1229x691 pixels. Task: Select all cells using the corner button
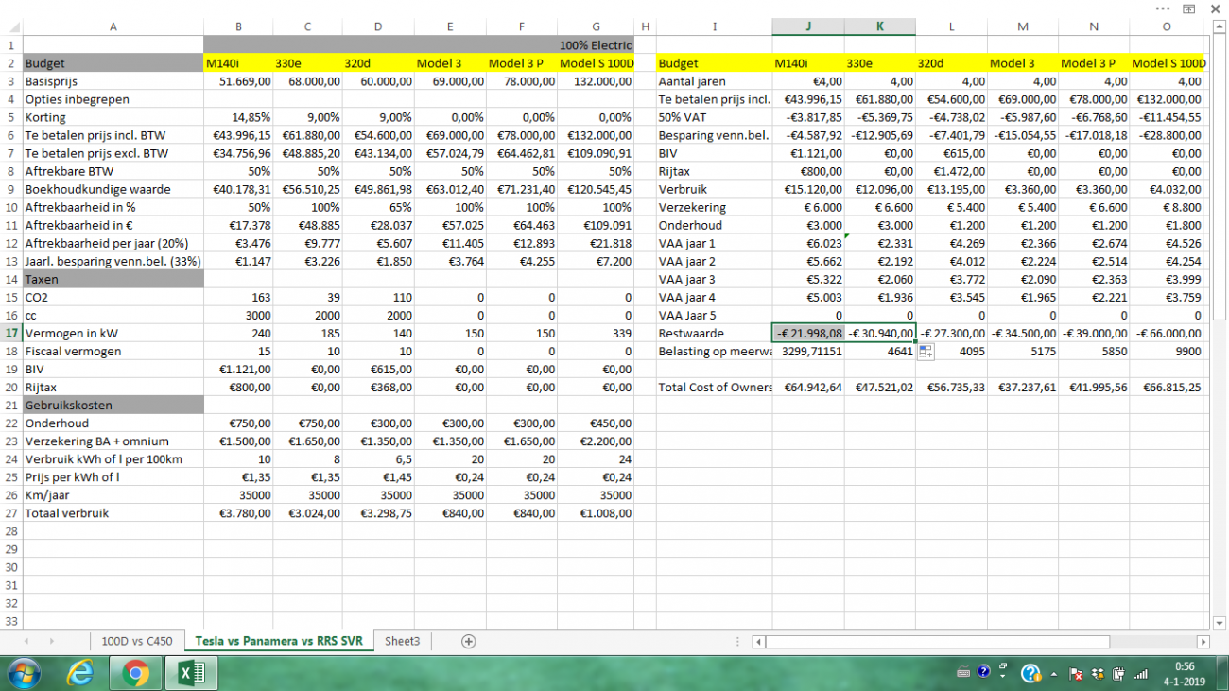coord(11,26)
